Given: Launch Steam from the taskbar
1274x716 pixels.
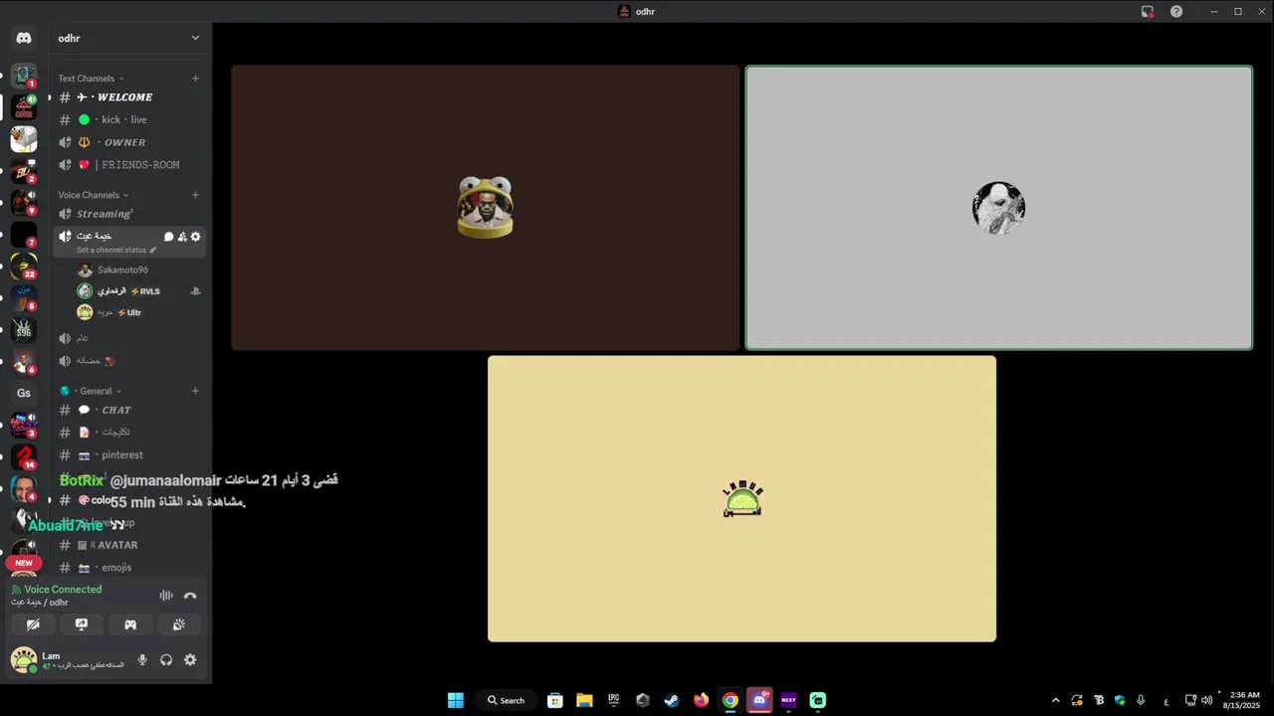Looking at the screenshot, I should 672,700.
